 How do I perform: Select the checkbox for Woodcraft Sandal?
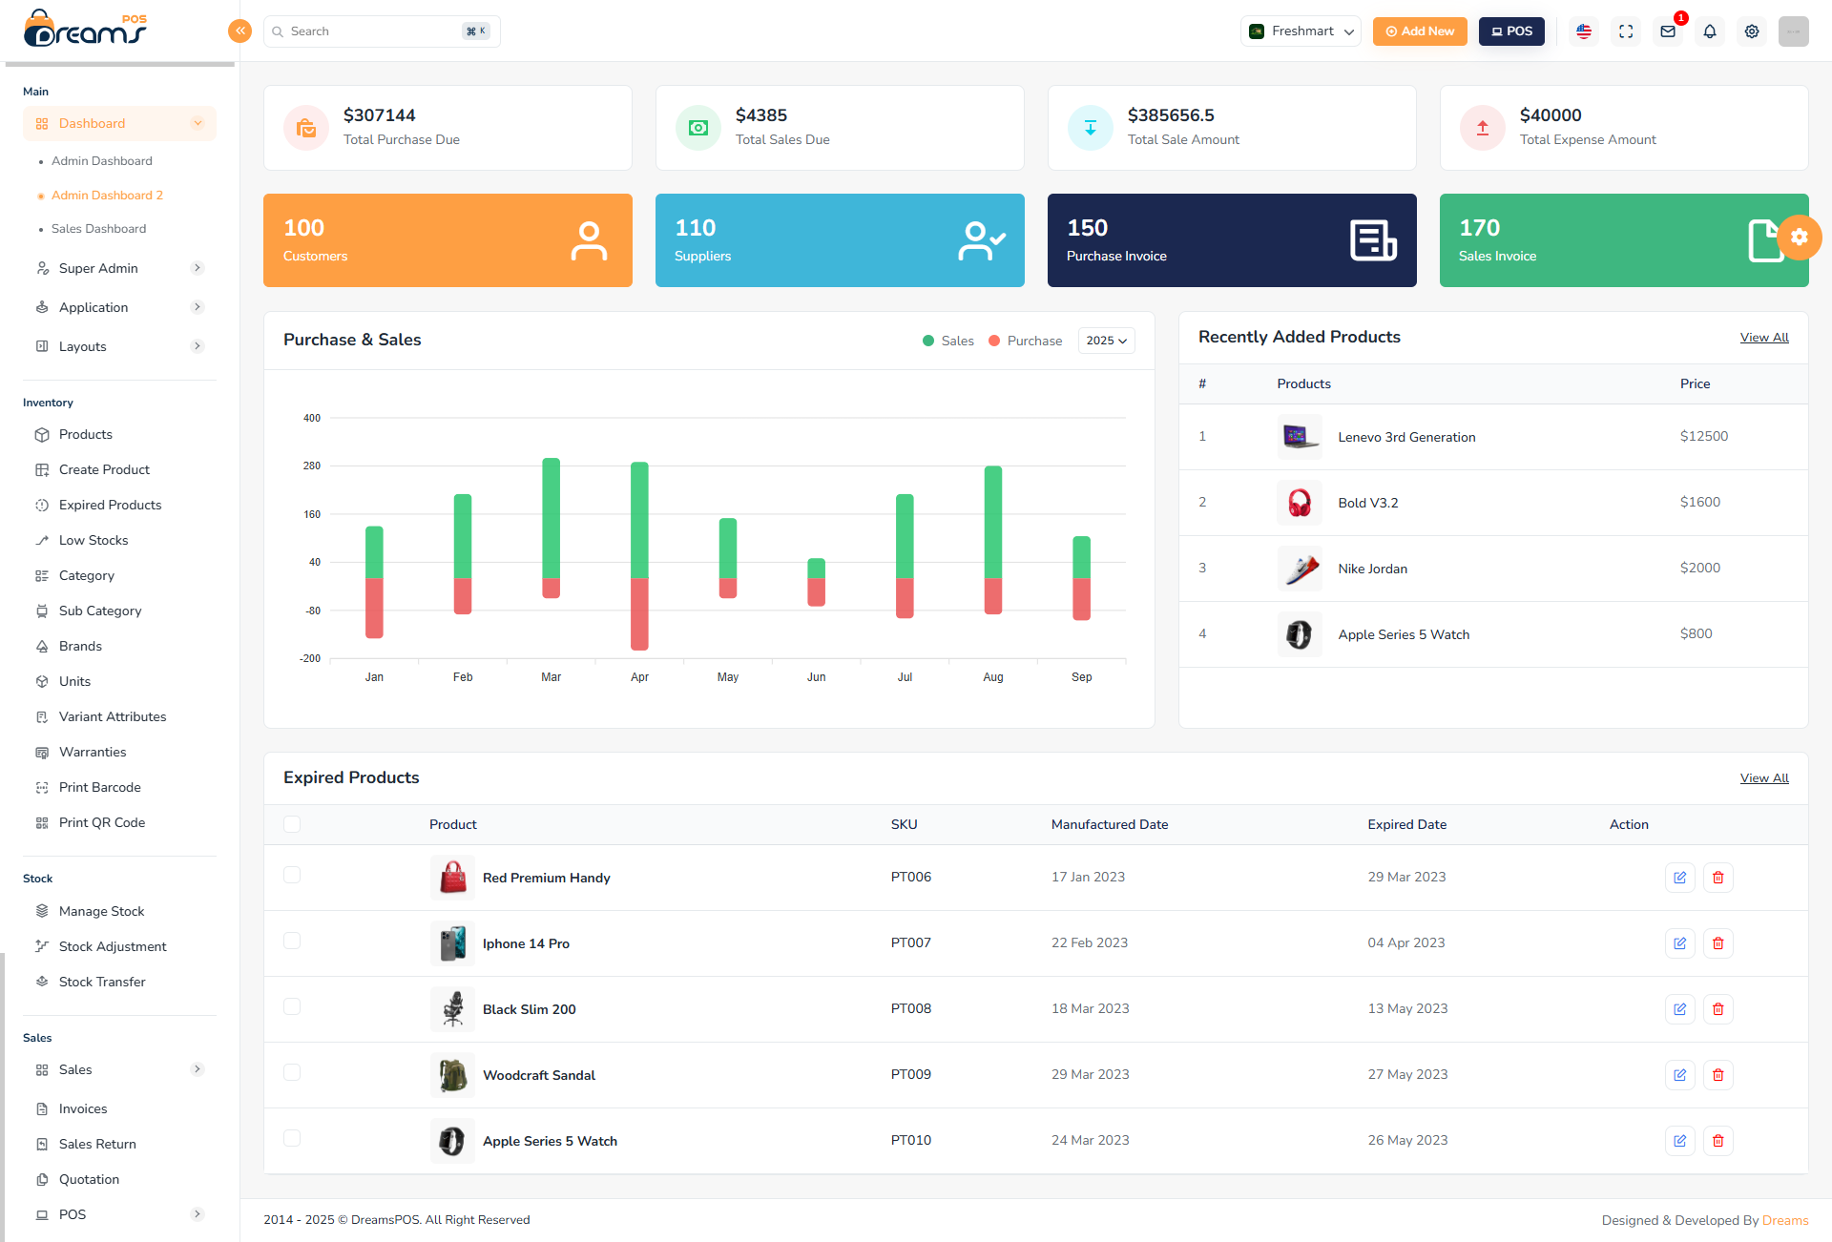point(292,1072)
